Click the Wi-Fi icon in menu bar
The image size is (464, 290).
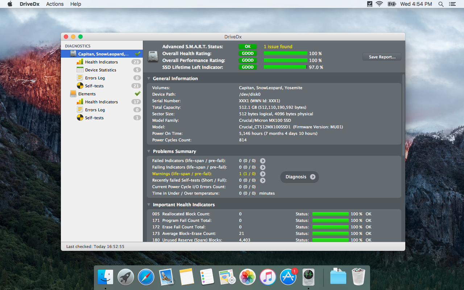point(380,4)
